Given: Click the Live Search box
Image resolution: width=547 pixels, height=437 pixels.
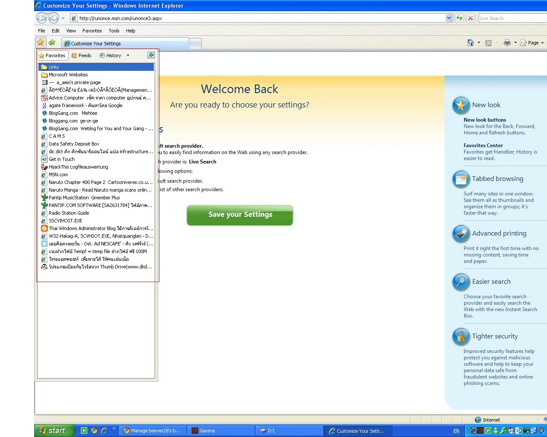Looking at the screenshot, I should tap(513, 18).
